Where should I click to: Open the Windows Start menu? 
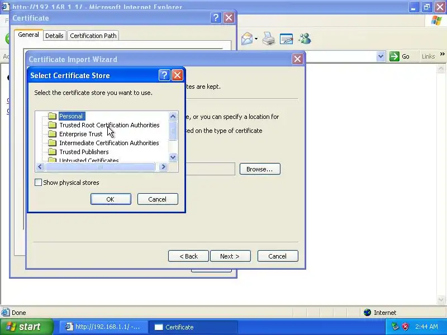[27, 327]
